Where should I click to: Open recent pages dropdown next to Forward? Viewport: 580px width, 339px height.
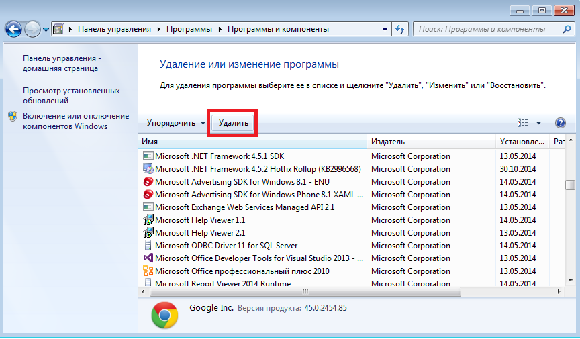point(46,30)
